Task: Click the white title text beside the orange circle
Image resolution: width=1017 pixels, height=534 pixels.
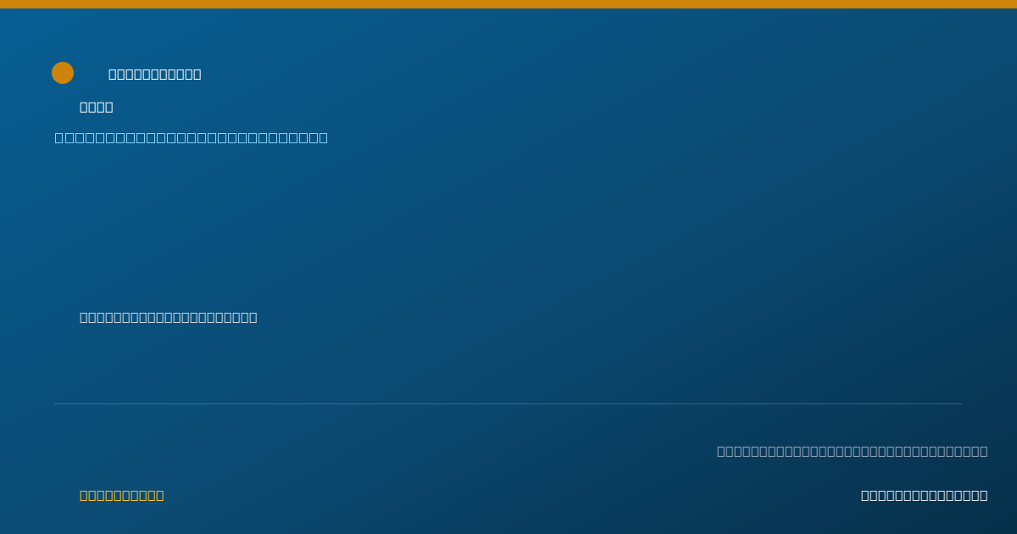Action: tap(155, 74)
